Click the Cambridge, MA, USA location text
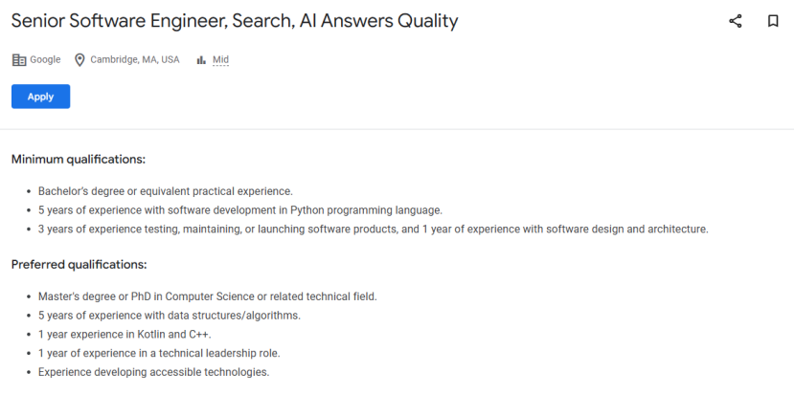The image size is (795, 394). tap(135, 59)
